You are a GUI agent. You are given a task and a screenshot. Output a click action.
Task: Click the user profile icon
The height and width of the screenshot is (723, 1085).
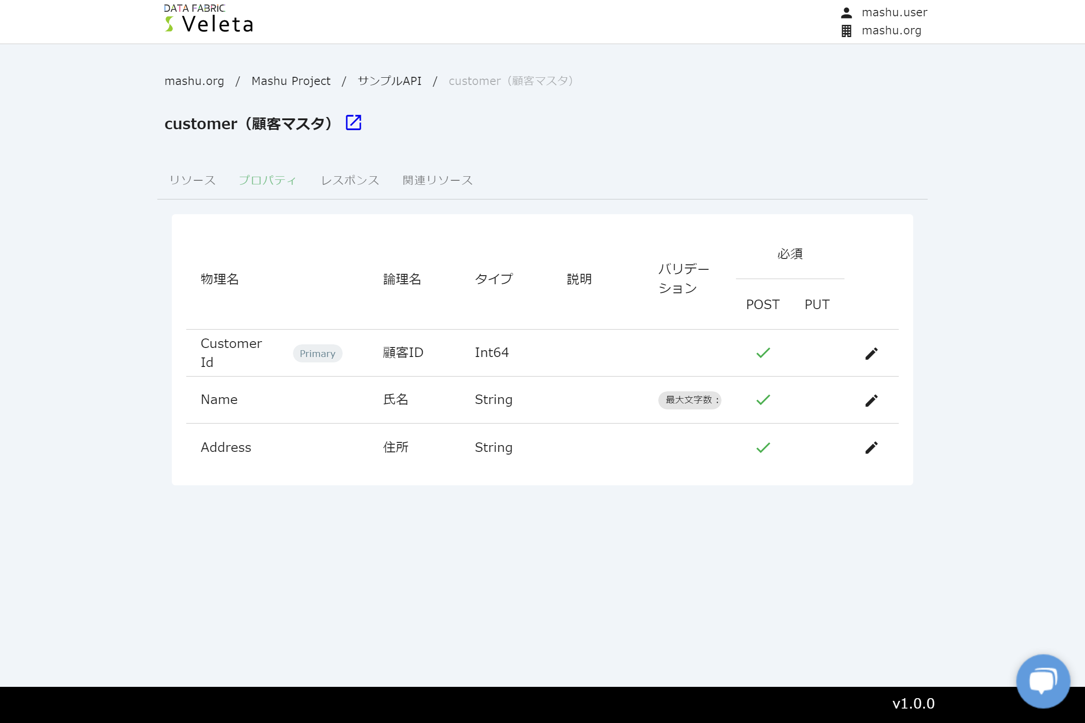846,13
